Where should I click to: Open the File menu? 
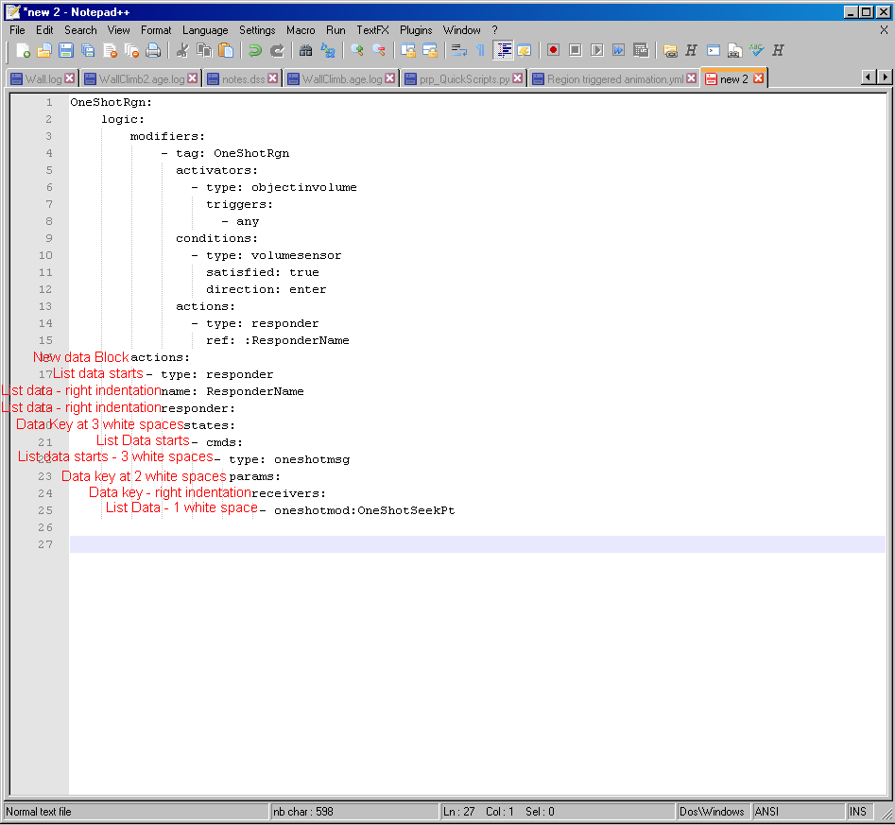pos(17,29)
